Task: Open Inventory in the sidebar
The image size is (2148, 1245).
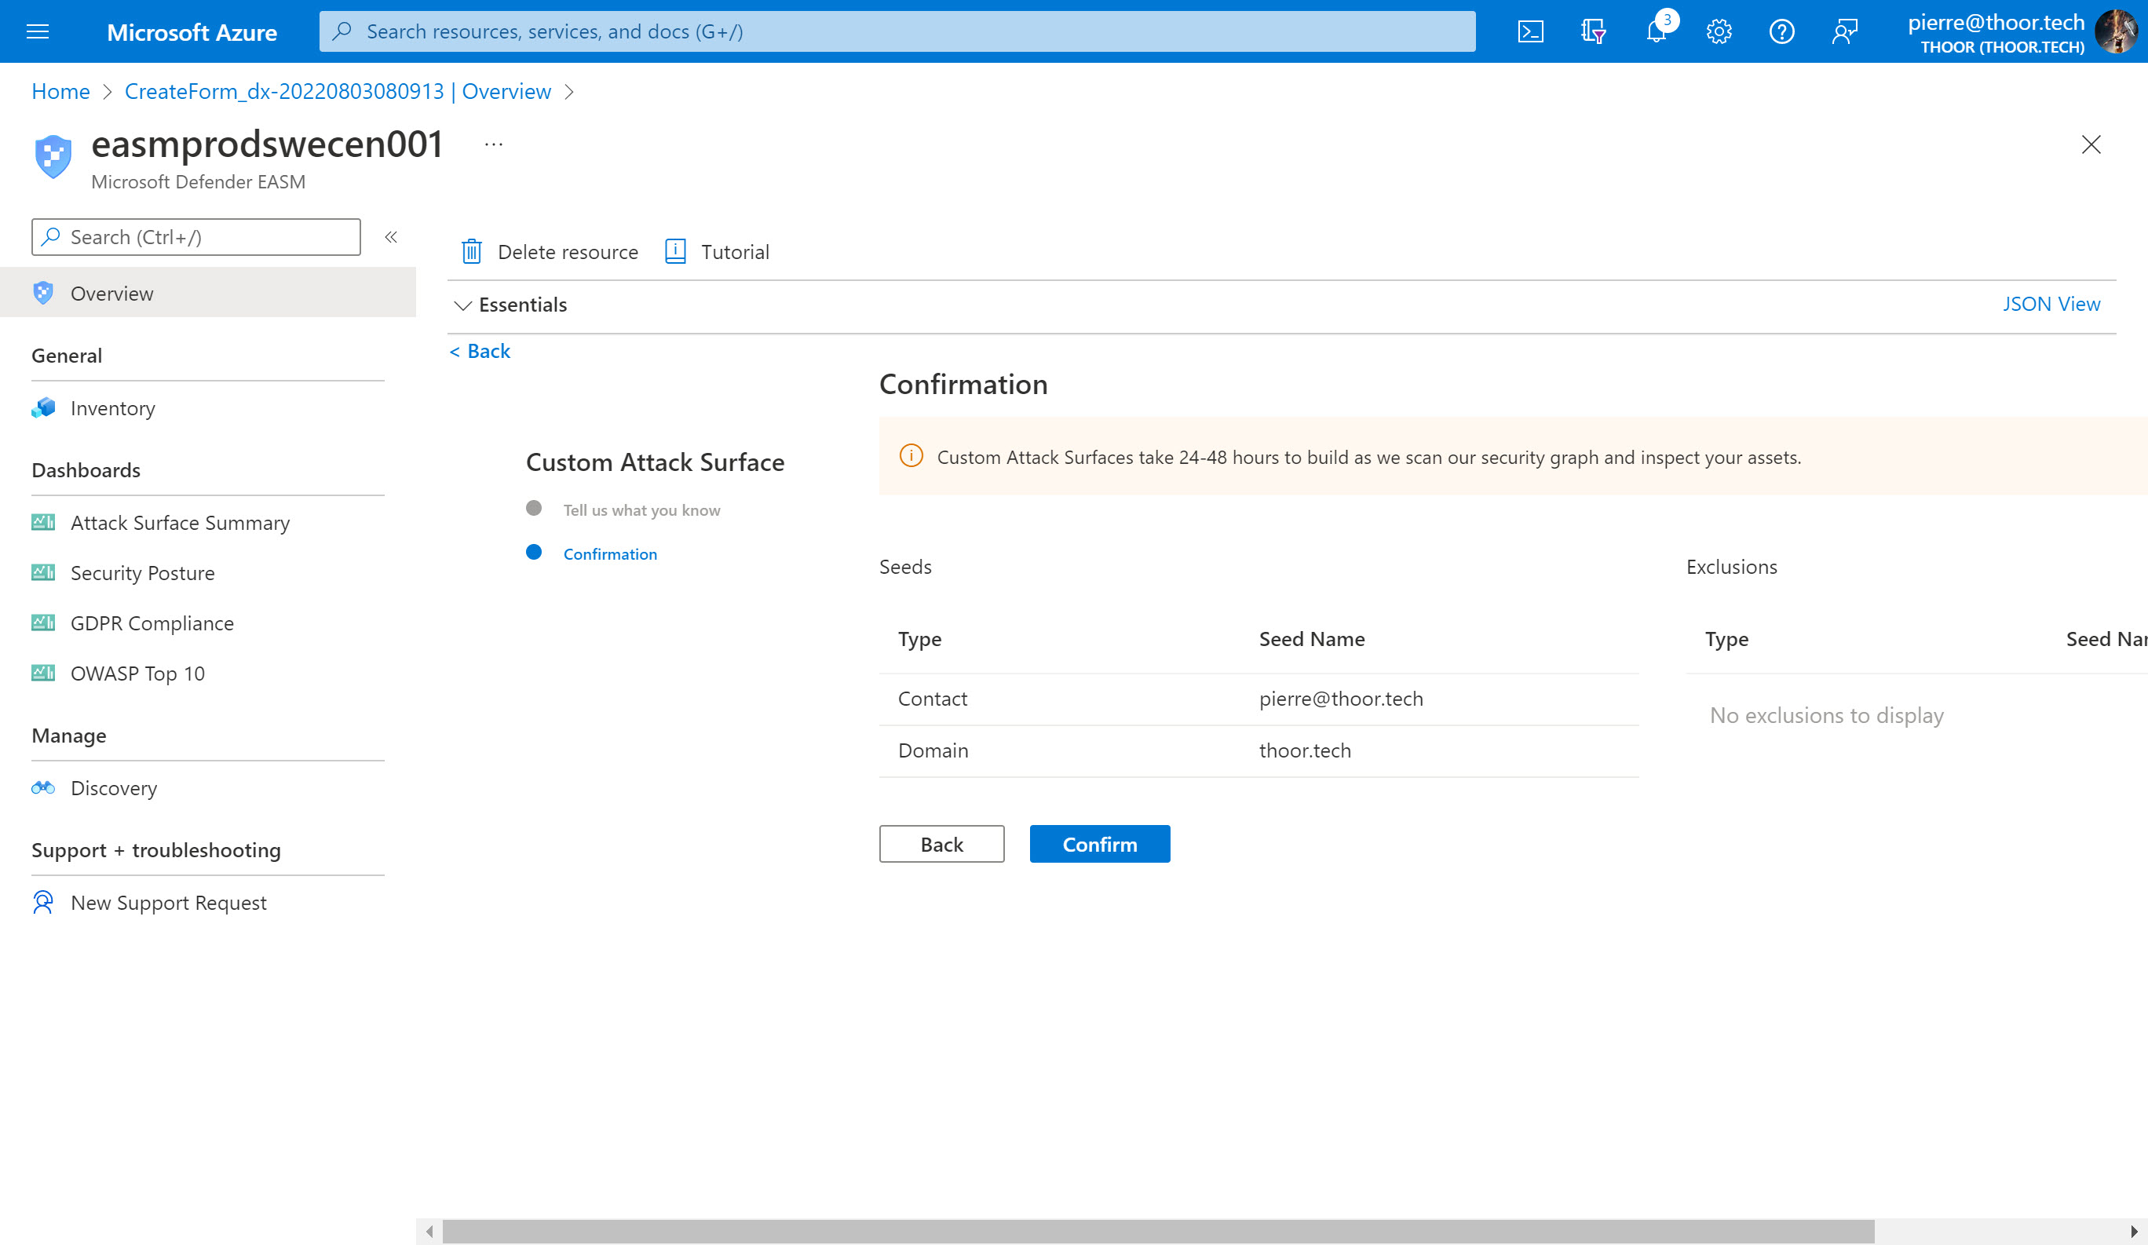Action: pos(112,408)
